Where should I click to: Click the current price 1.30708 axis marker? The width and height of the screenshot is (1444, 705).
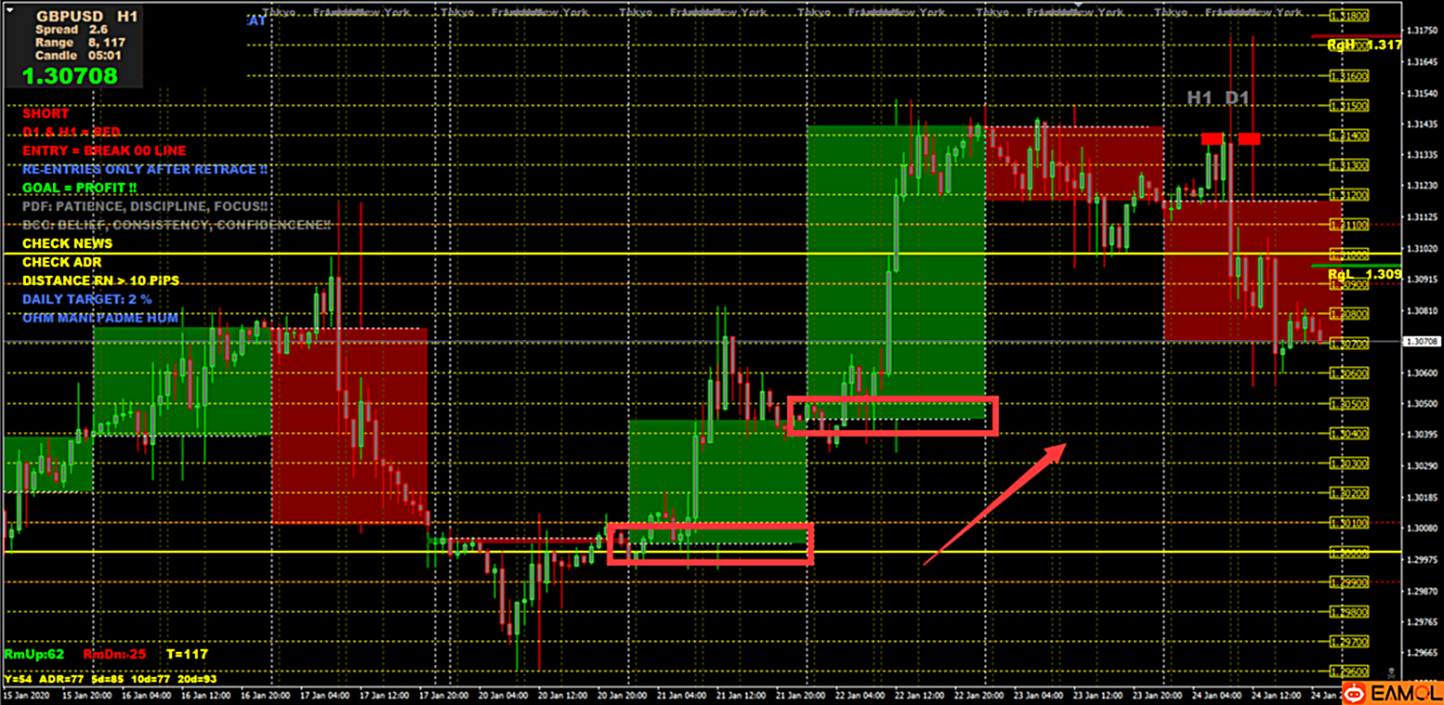pos(1422,342)
